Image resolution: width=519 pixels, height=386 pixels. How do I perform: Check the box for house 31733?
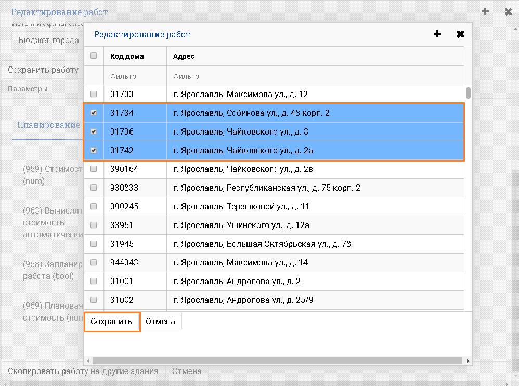(x=94, y=95)
